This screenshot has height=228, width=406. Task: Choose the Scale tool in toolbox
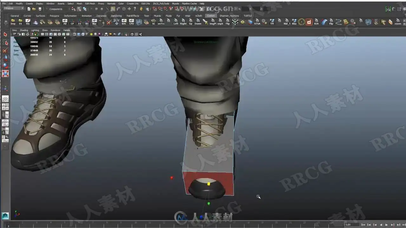tap(5, 74)
